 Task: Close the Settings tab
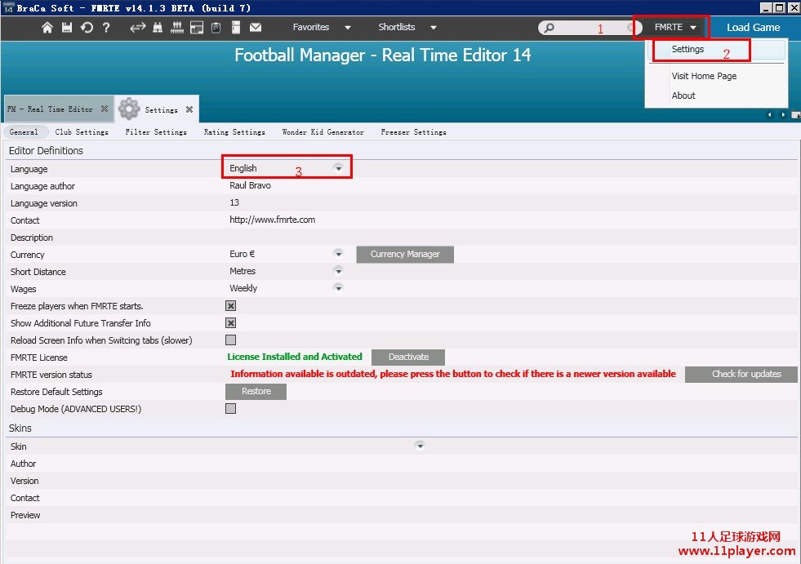(189, 109)
